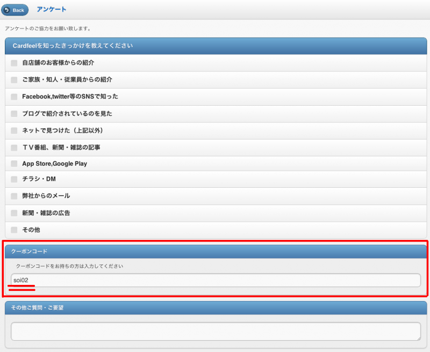
Task: Check TV番組、新聞・雑誌の記事 checkbox
Action: point(14,148)
